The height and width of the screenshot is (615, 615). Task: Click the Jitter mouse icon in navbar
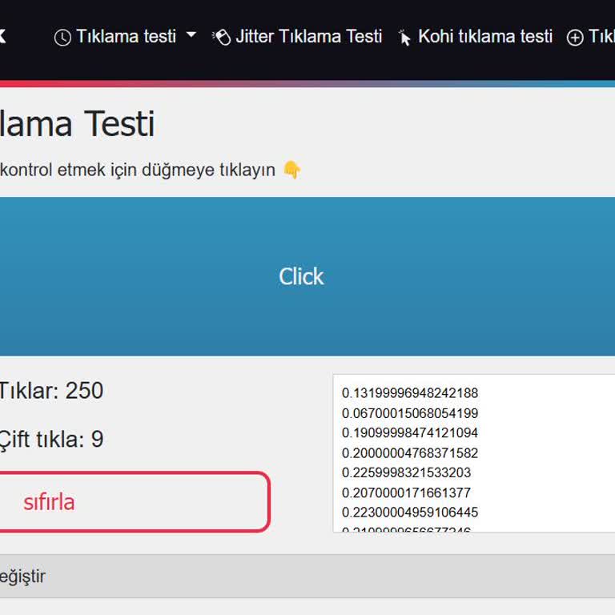pos(221,37)
